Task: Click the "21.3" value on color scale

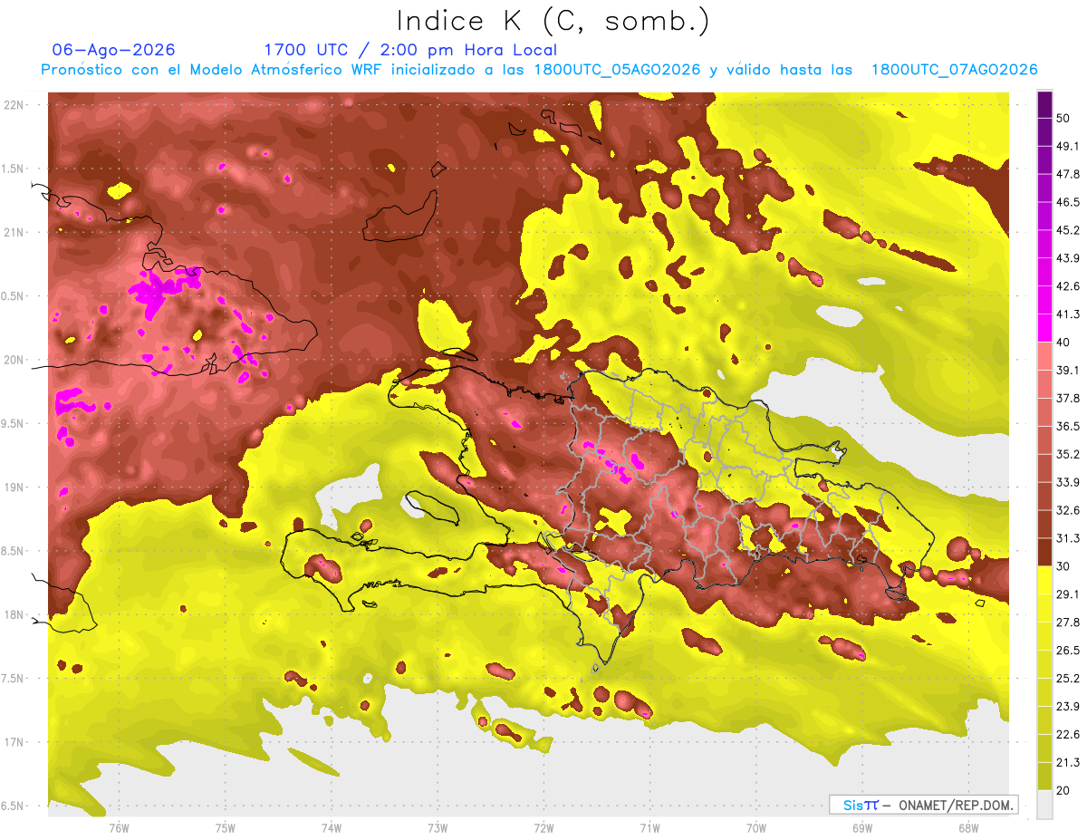Action: pyautogui.click(x=1067, y=762)
